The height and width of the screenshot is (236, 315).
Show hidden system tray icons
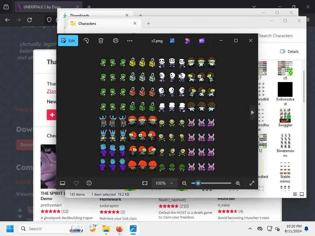[250, 229]
